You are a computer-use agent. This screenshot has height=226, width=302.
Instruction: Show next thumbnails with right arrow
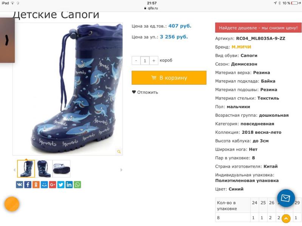tap(121, 170)
